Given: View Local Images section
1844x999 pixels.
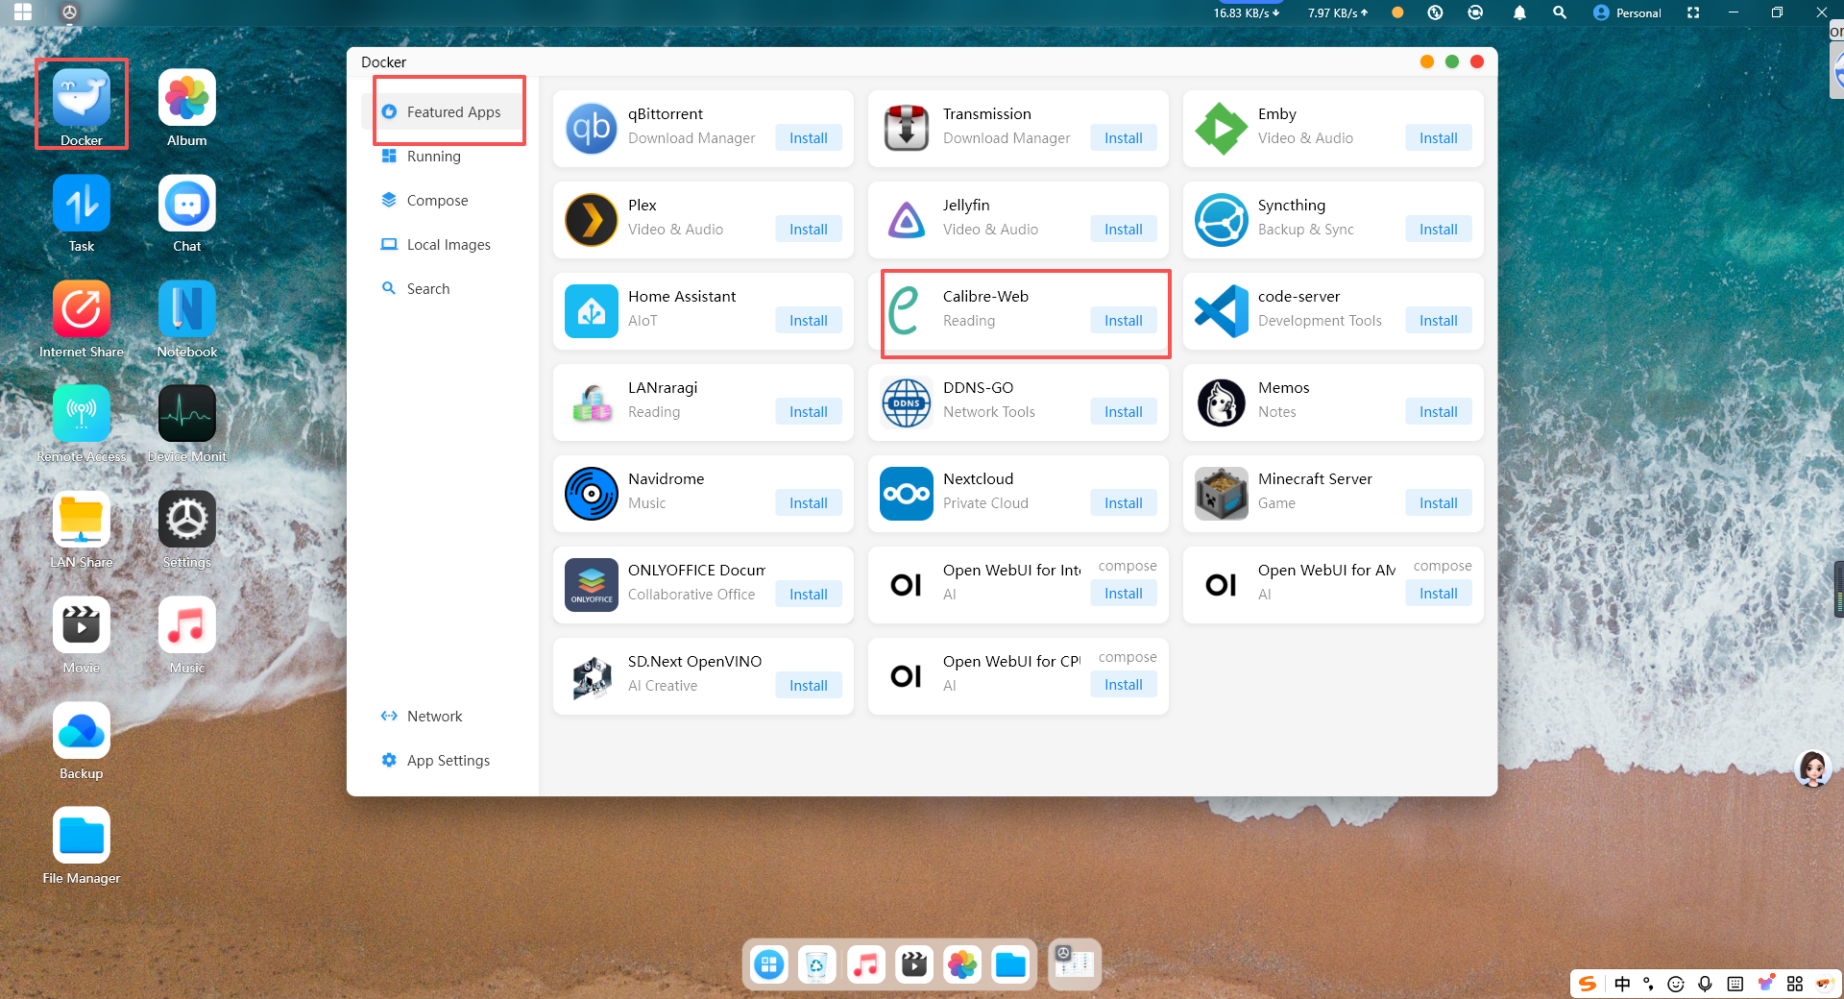Looking at the screenshot, I should pyautogui.click(x=449, y=245).
